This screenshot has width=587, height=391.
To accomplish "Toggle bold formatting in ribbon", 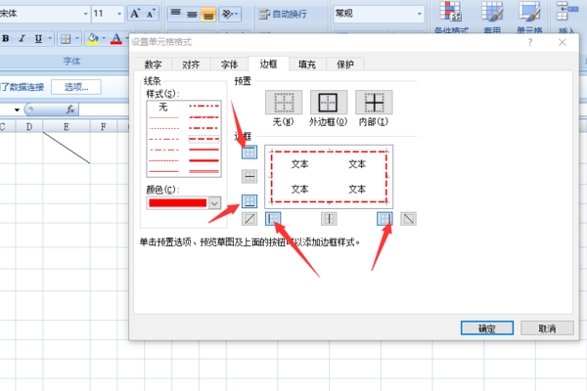I will [x=6, y=38].
